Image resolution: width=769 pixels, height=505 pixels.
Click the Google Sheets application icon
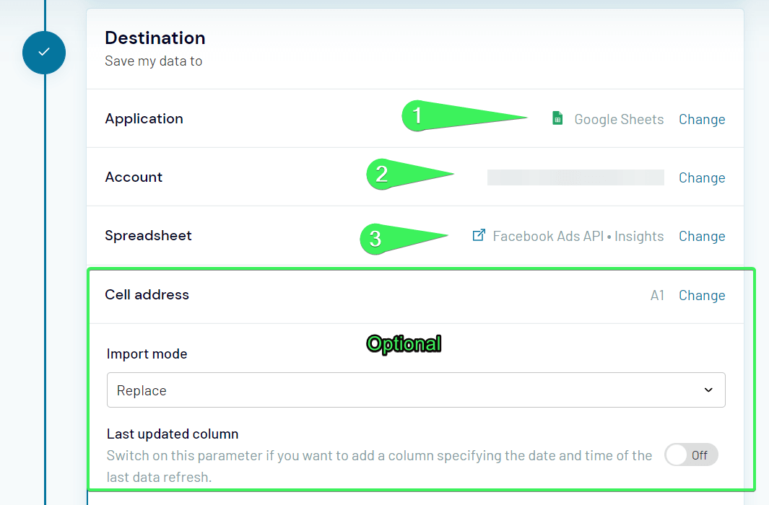pos(556,118)
